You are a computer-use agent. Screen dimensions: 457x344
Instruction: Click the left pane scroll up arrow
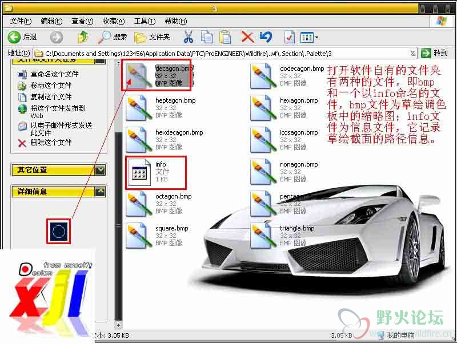118,63
